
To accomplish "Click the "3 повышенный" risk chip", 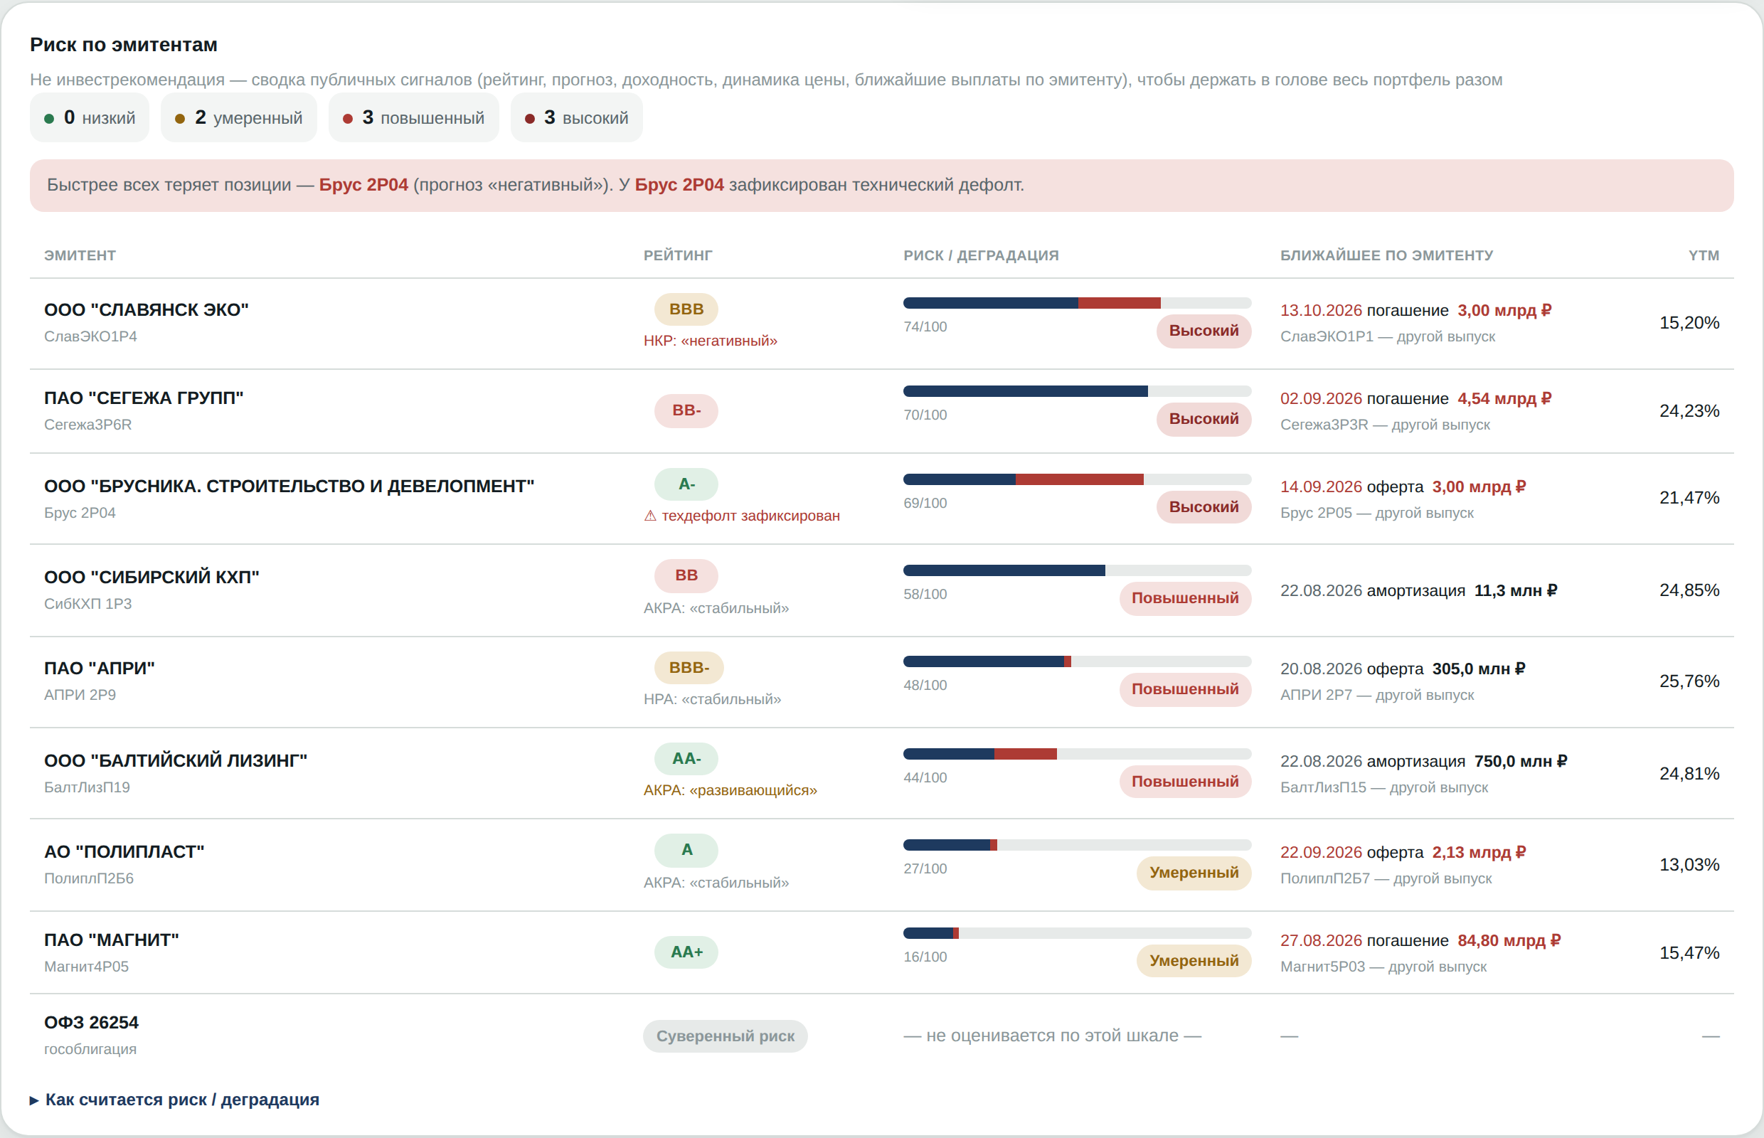I will pyautogui.click(x=414, y=117).
